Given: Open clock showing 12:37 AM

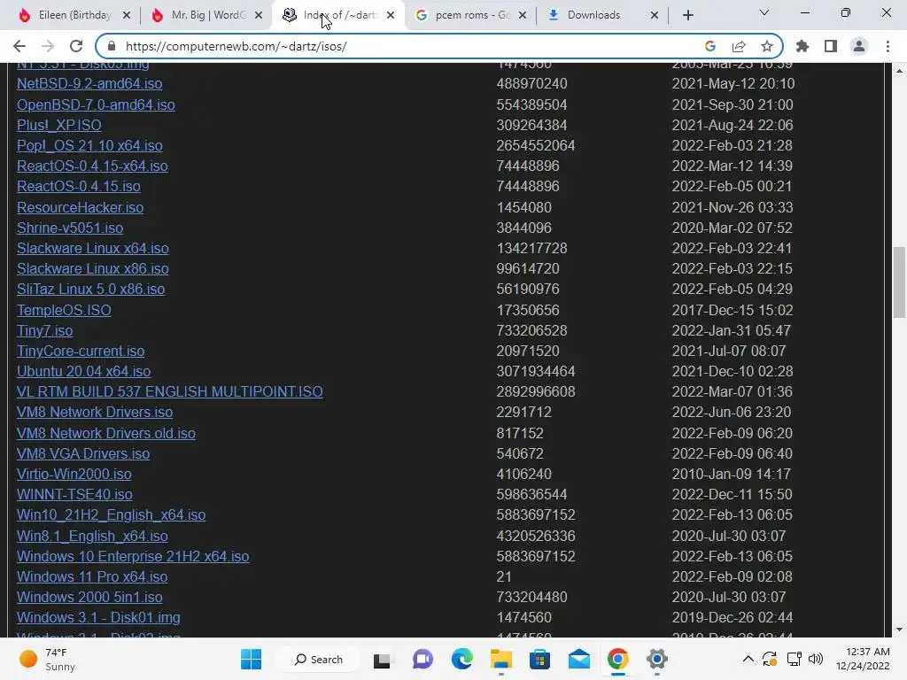Looking at the screenshot, I should pos(863,659).
